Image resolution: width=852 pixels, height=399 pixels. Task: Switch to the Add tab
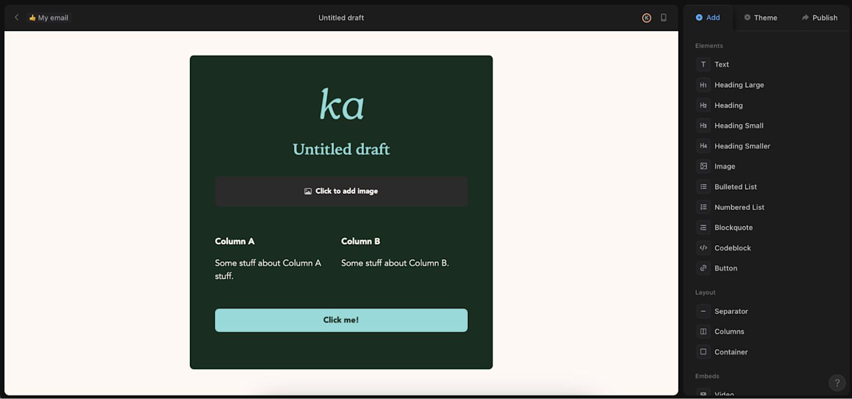click(708, 18)
